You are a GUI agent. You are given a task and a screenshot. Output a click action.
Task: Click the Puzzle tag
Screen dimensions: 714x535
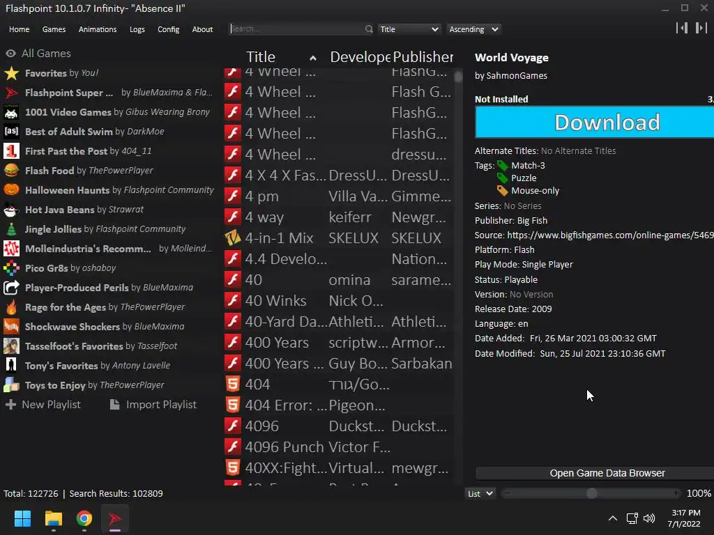click(524, 178)
